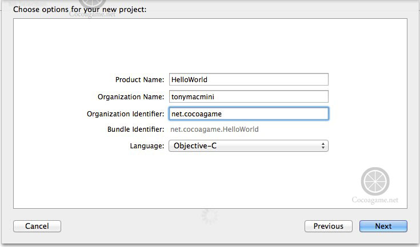Click the Bundle Identifier label

(x=135, y=129)
